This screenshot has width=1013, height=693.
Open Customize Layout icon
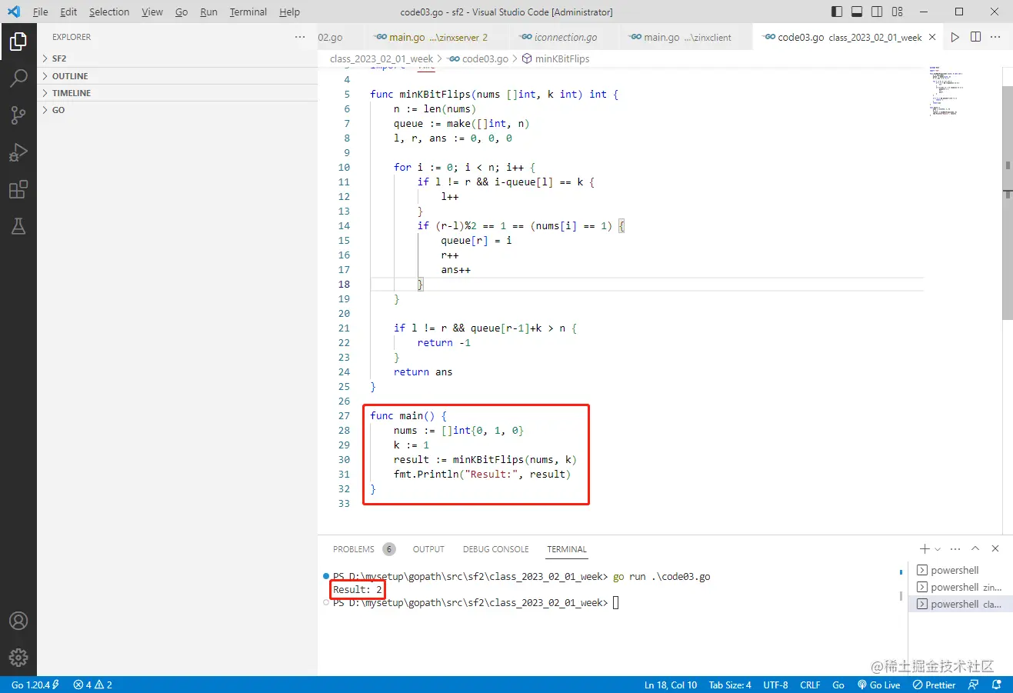click(898, 12)
